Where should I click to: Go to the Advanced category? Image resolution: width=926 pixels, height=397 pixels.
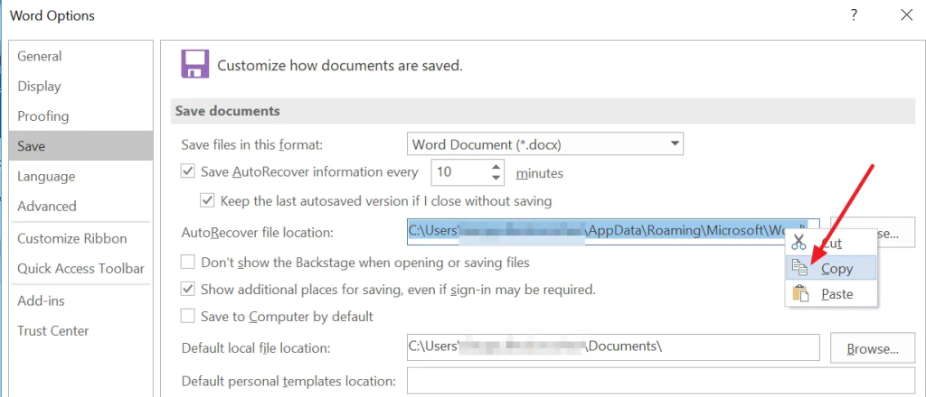[80, 206]
